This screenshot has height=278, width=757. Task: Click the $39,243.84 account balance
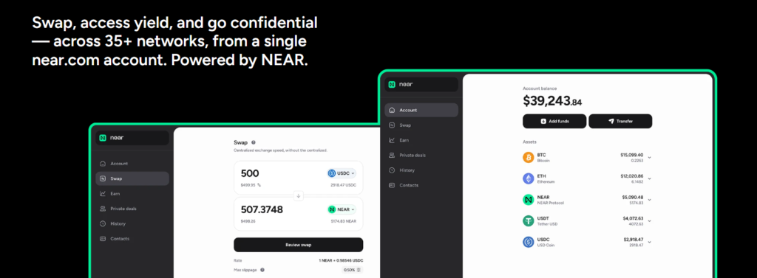(552, 101)
